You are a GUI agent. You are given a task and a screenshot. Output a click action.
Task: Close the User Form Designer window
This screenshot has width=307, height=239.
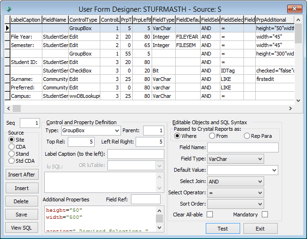(294, 9)
